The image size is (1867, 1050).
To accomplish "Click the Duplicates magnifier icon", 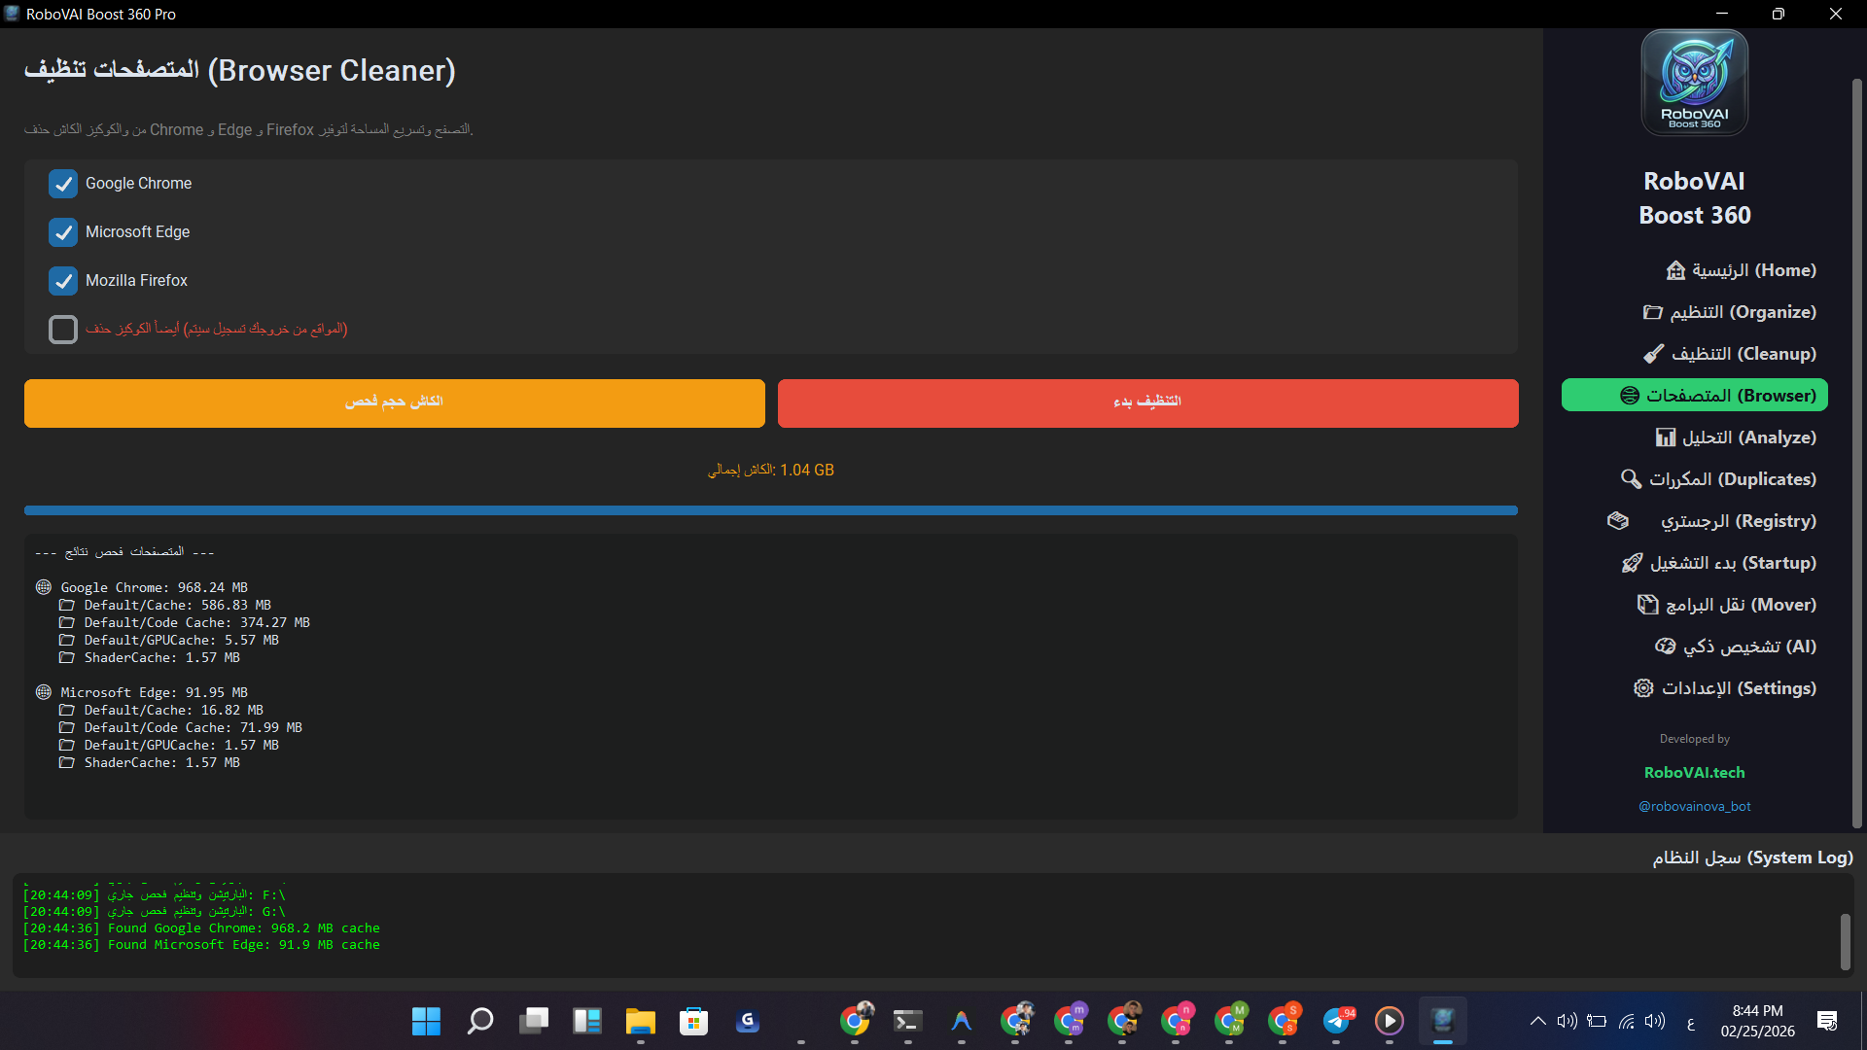I will click(x=1631, y=479).
